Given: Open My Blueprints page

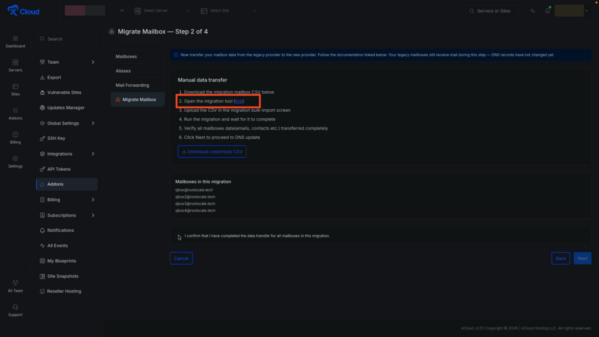Looking at the screenshot, I should click(67, 261).
